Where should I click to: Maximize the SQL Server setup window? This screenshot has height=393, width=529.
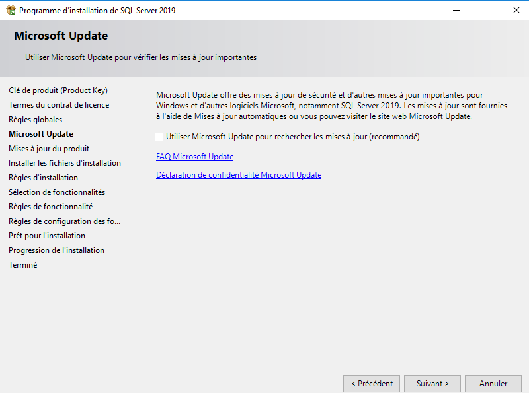tap(486, 11)
